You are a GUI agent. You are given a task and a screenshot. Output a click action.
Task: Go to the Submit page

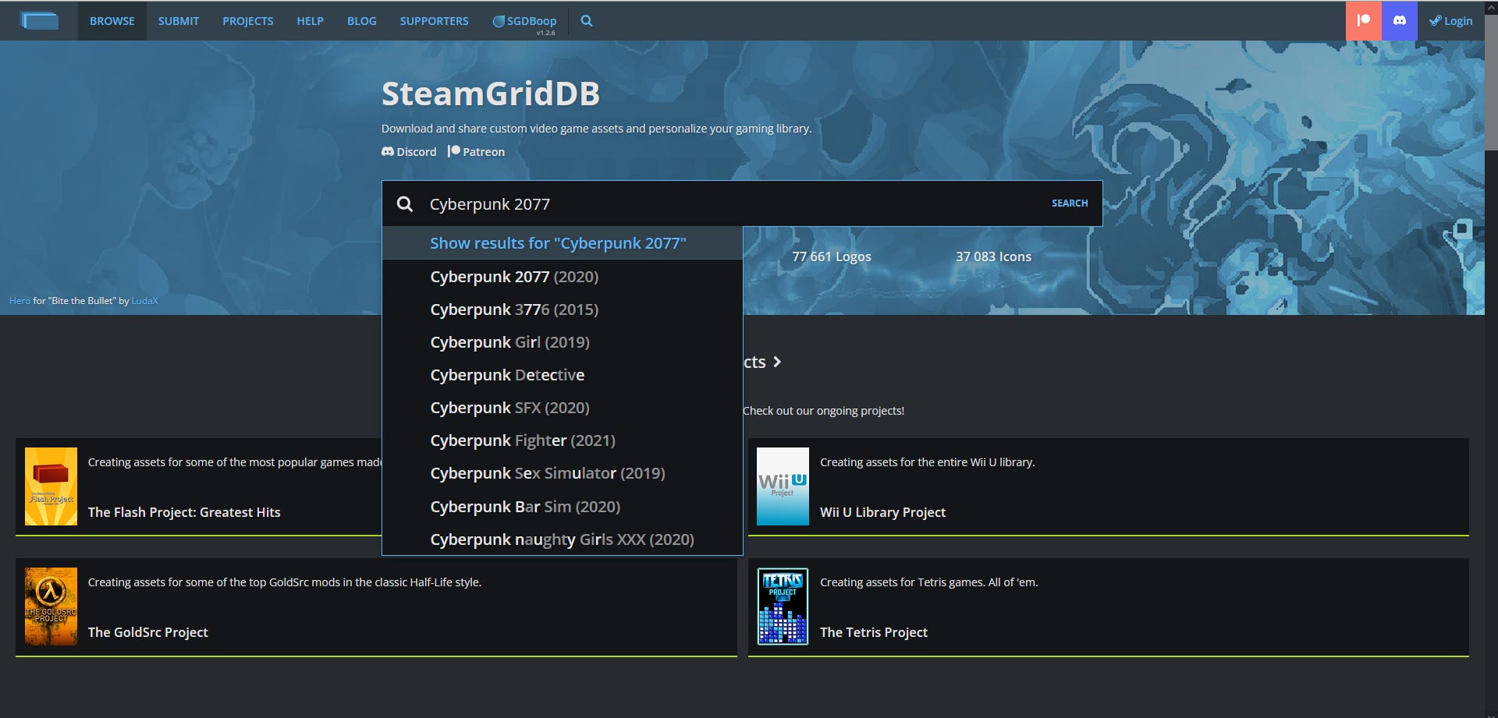(179, 21)
